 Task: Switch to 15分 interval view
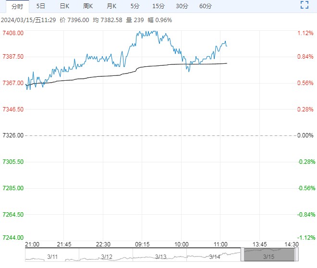[158, 6]
